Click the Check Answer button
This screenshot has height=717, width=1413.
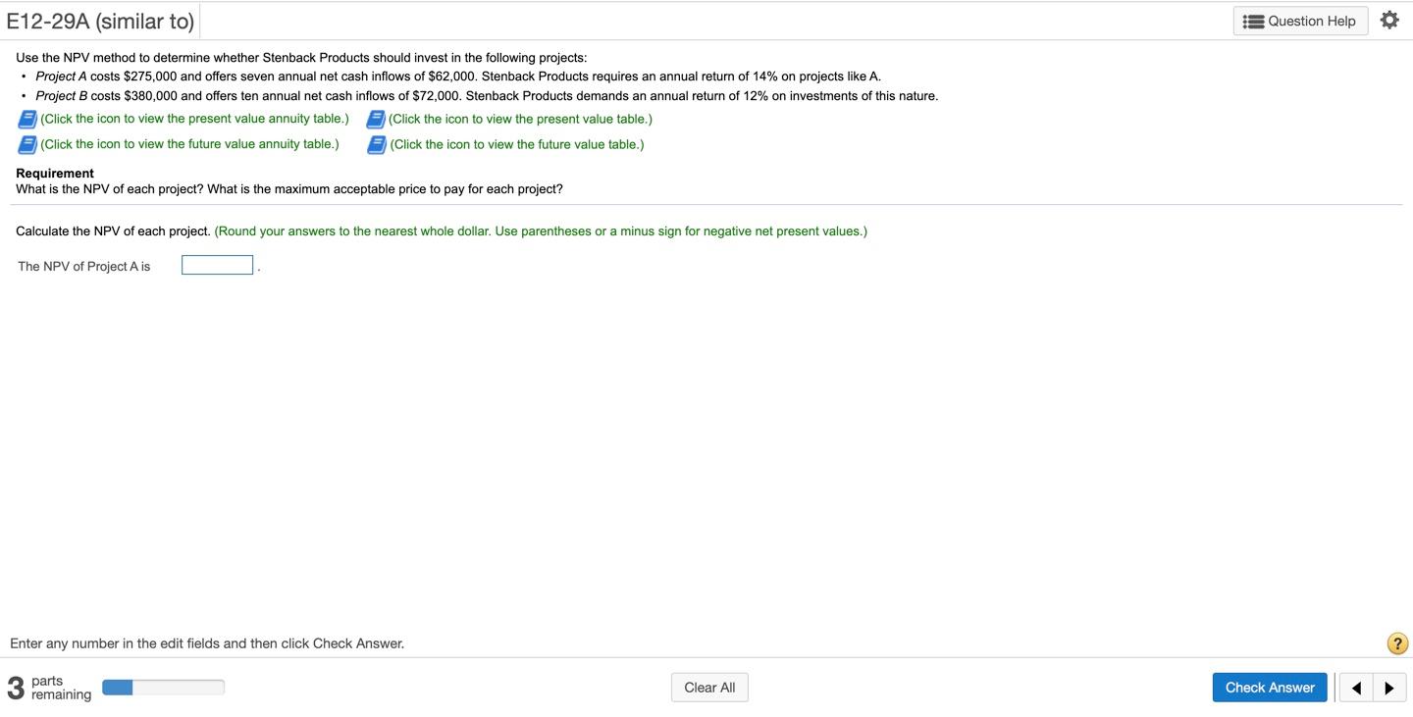1270,687
